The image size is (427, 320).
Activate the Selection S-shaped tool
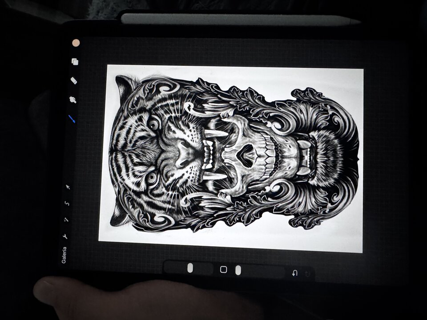tap(67, 204)
